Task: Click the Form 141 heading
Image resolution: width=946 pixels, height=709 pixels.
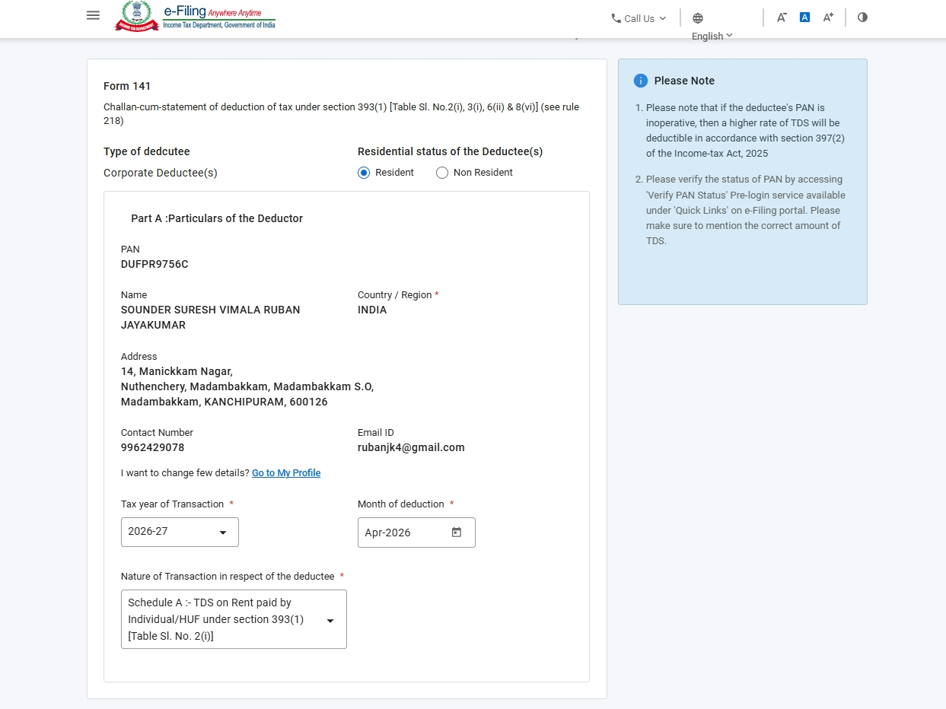Action: (x=127, y=86)
